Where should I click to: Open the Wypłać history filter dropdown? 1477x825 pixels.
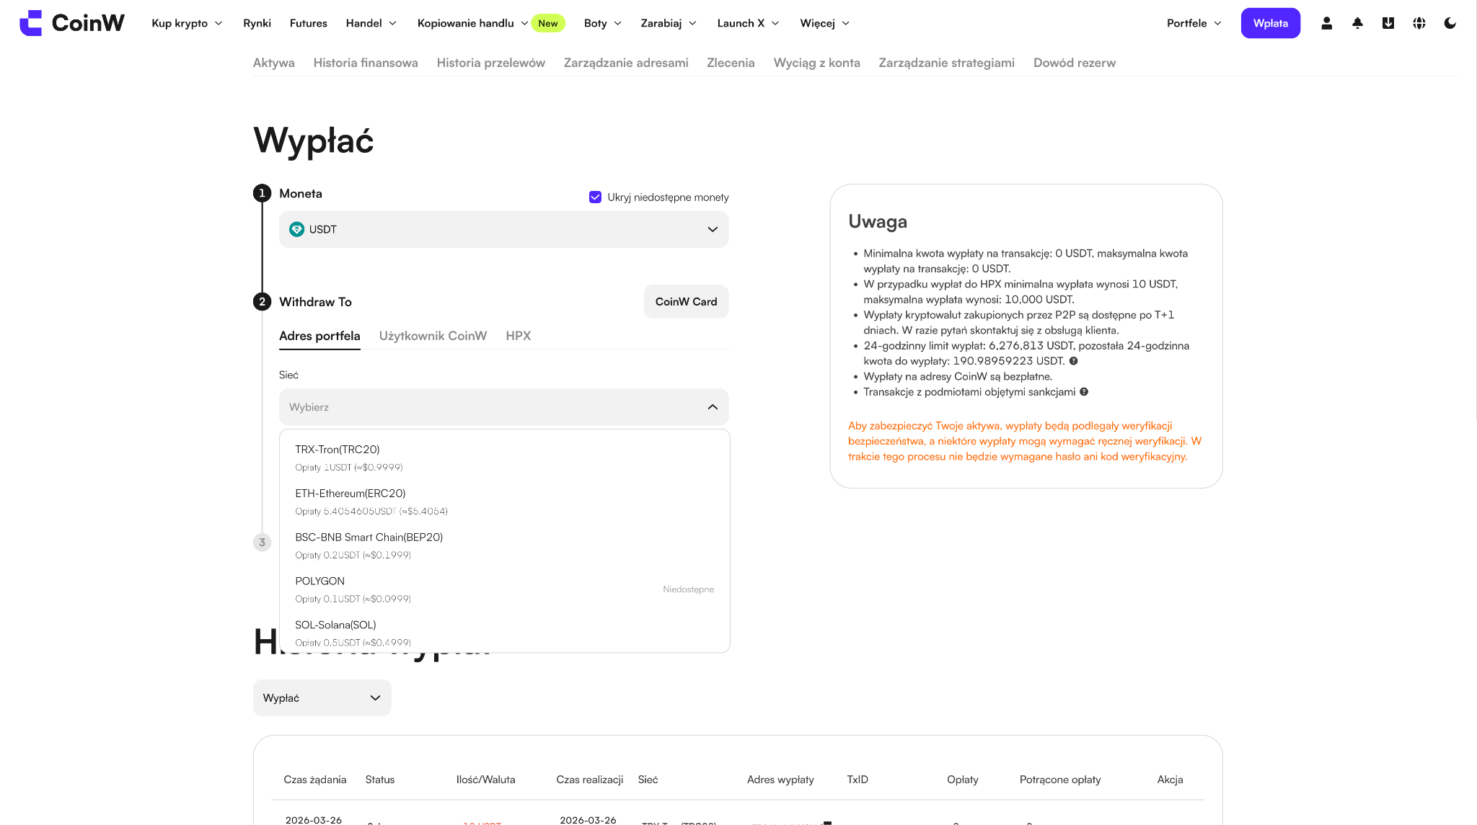[322, 697]
